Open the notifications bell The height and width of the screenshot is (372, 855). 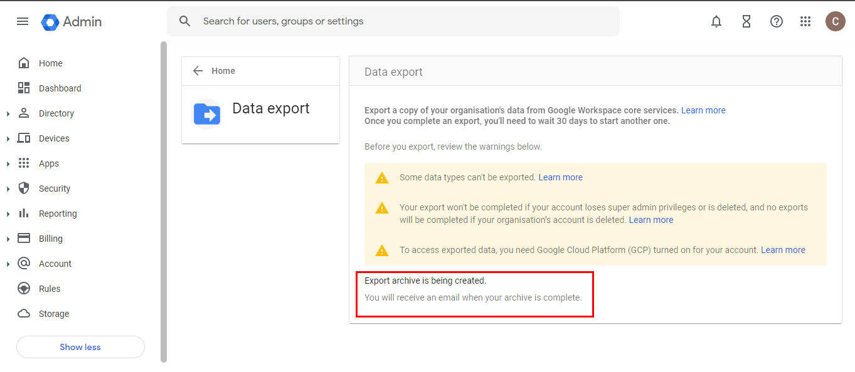click(x=716, y=21)
